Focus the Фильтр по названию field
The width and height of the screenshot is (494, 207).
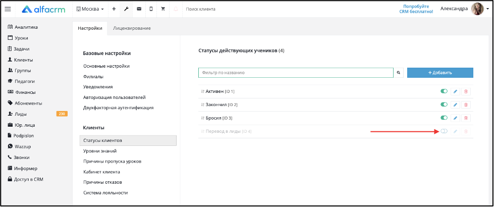click(x=296, y=73)
